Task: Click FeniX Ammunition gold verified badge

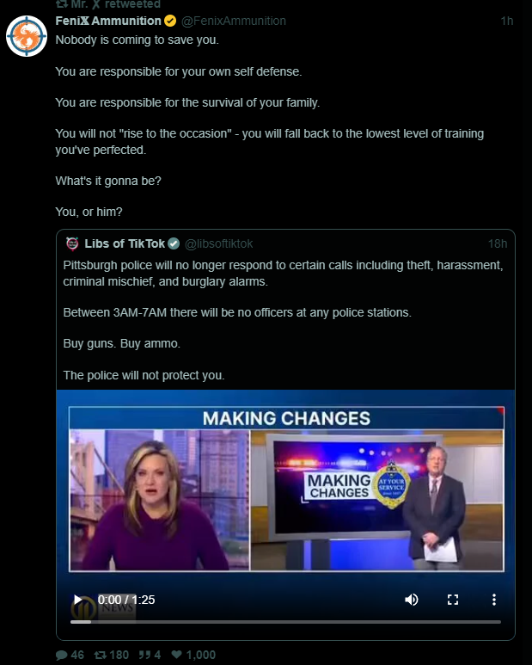Action: tap(170, 21)
